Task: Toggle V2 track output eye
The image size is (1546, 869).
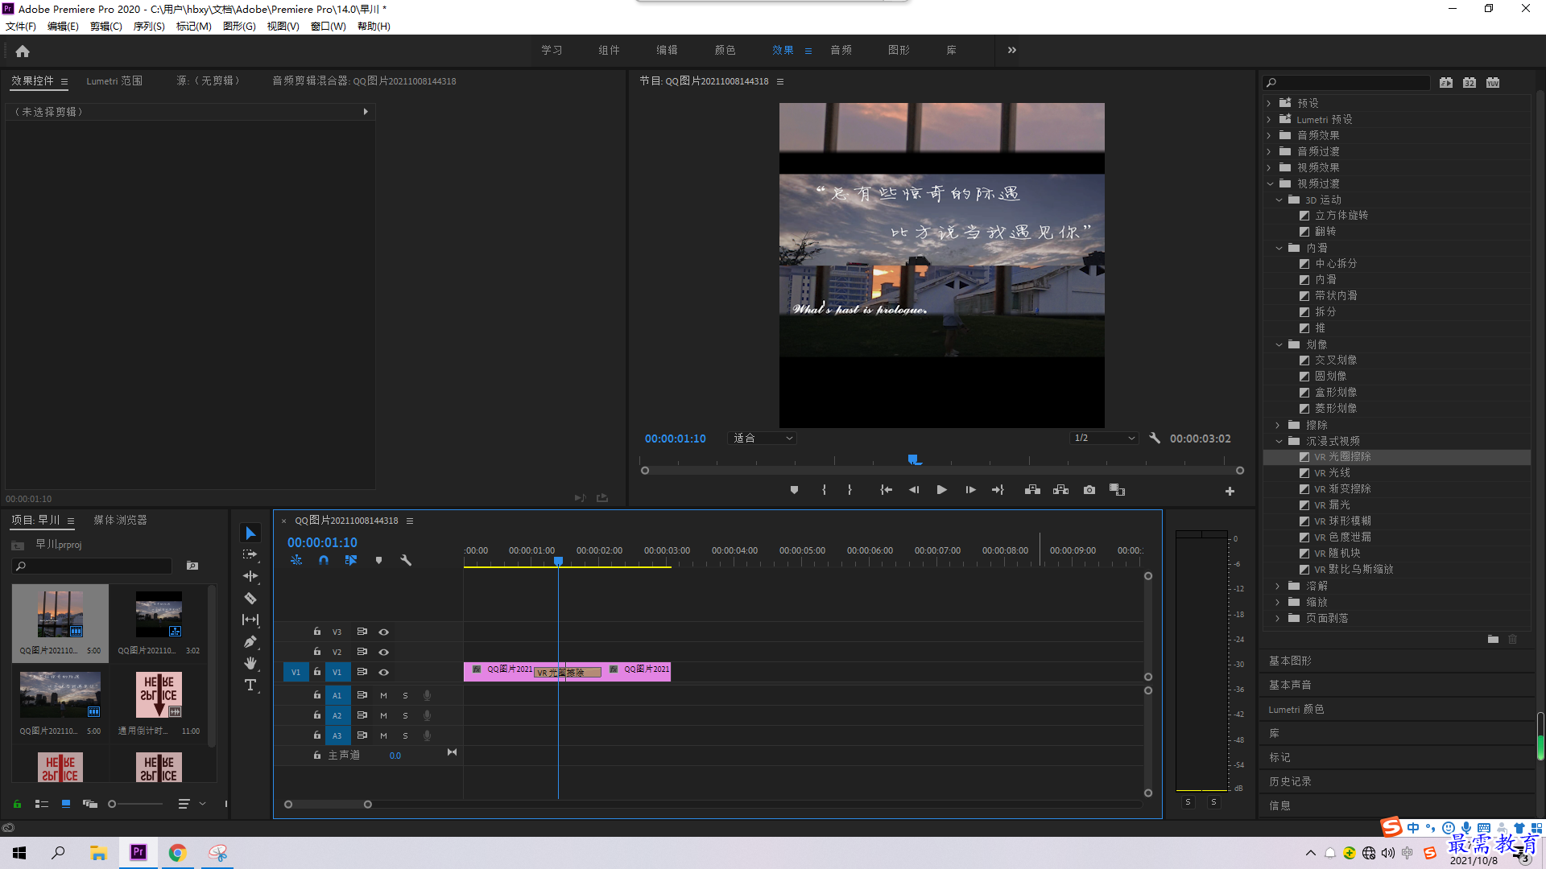Action: tap(384, 652)
